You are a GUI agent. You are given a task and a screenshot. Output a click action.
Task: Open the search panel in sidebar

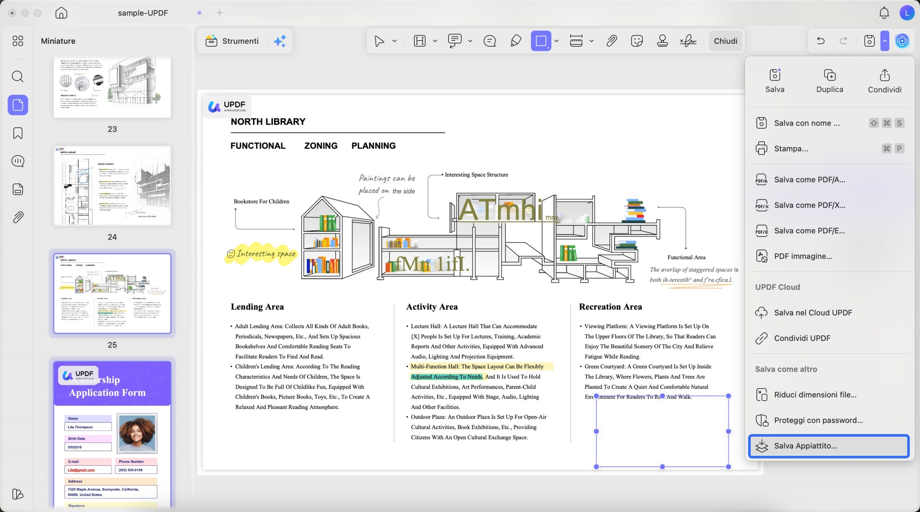(x=18, y=76)
